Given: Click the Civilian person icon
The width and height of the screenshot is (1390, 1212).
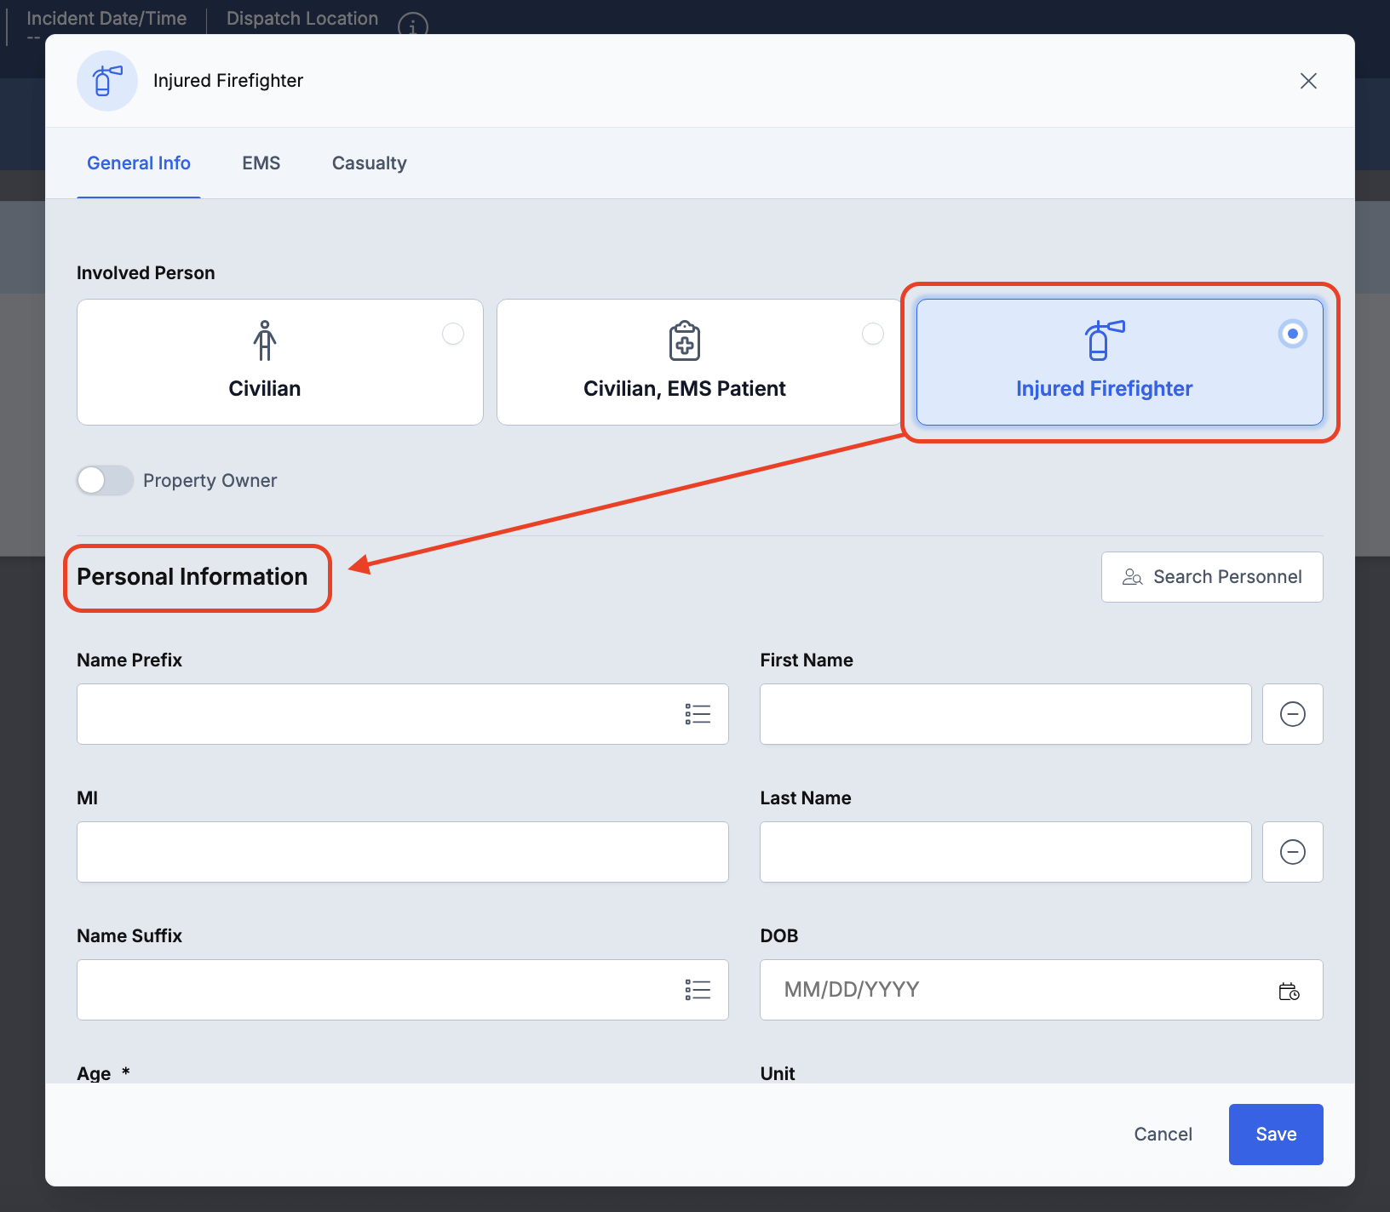Looking at the screenshot, I should pyautogui.click(x=265, y=340).
